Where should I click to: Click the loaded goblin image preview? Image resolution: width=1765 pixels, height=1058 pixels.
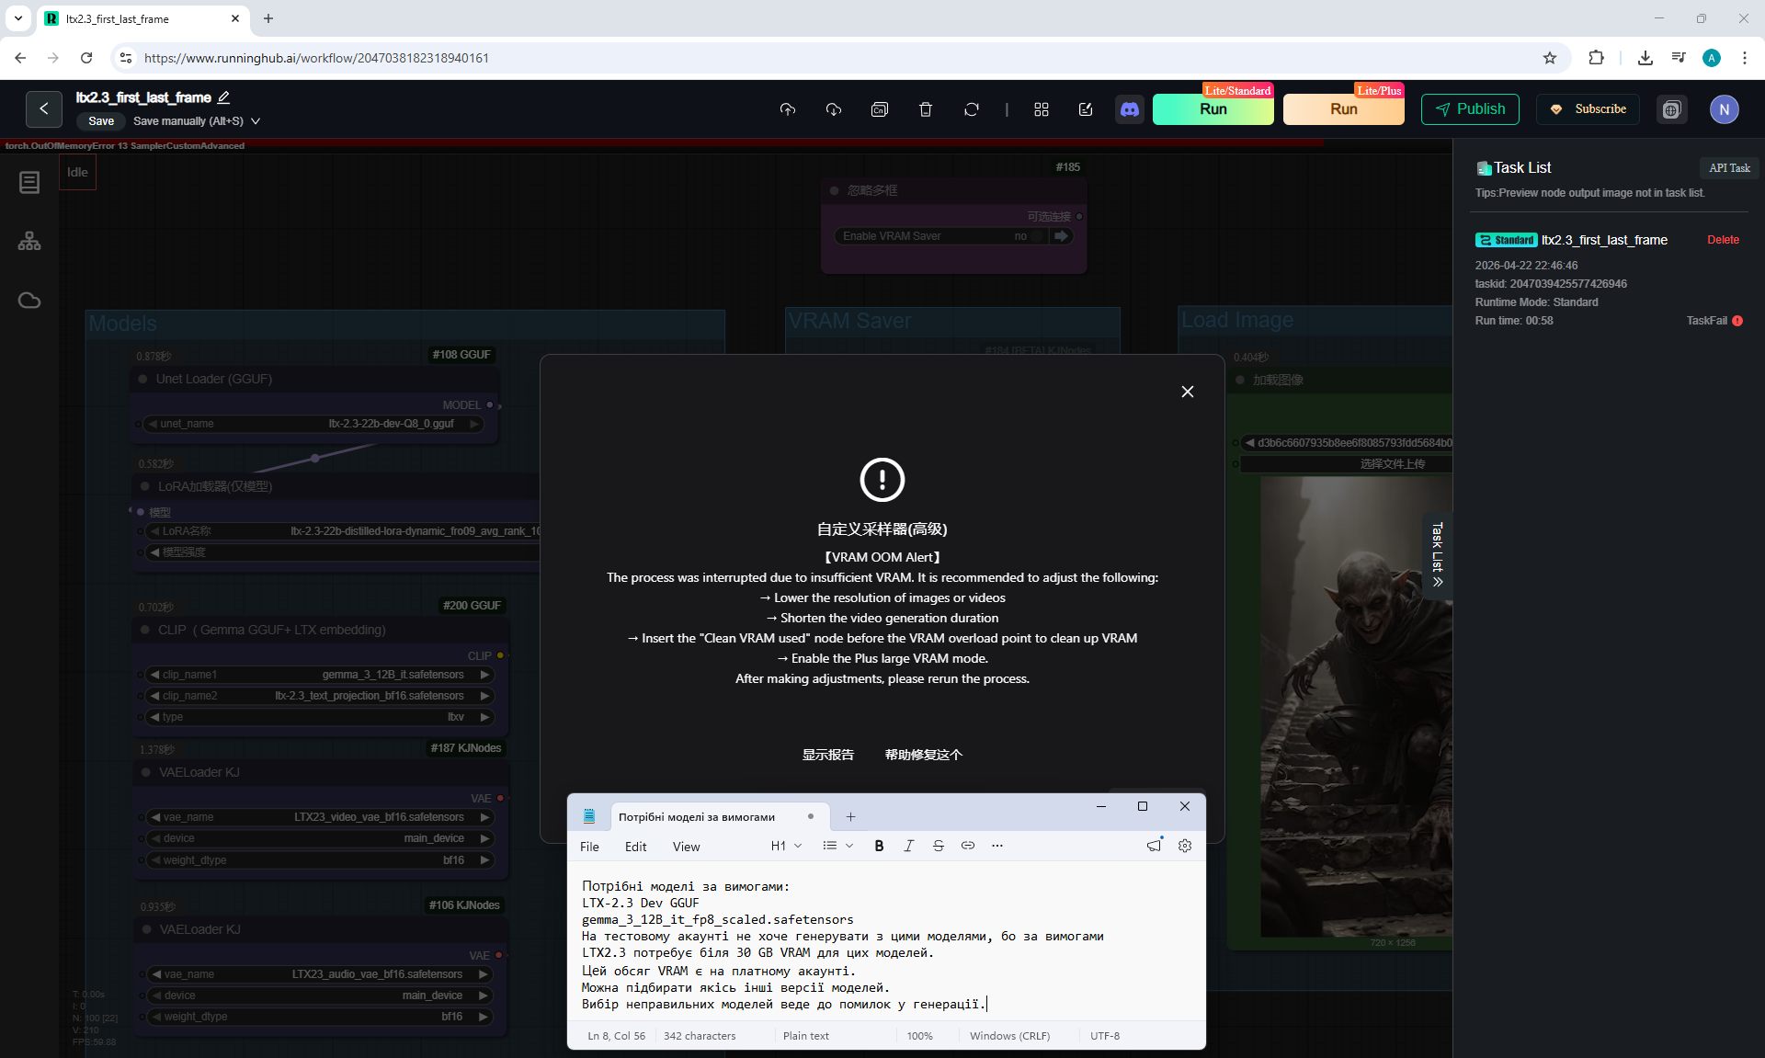pos(1356,708)
